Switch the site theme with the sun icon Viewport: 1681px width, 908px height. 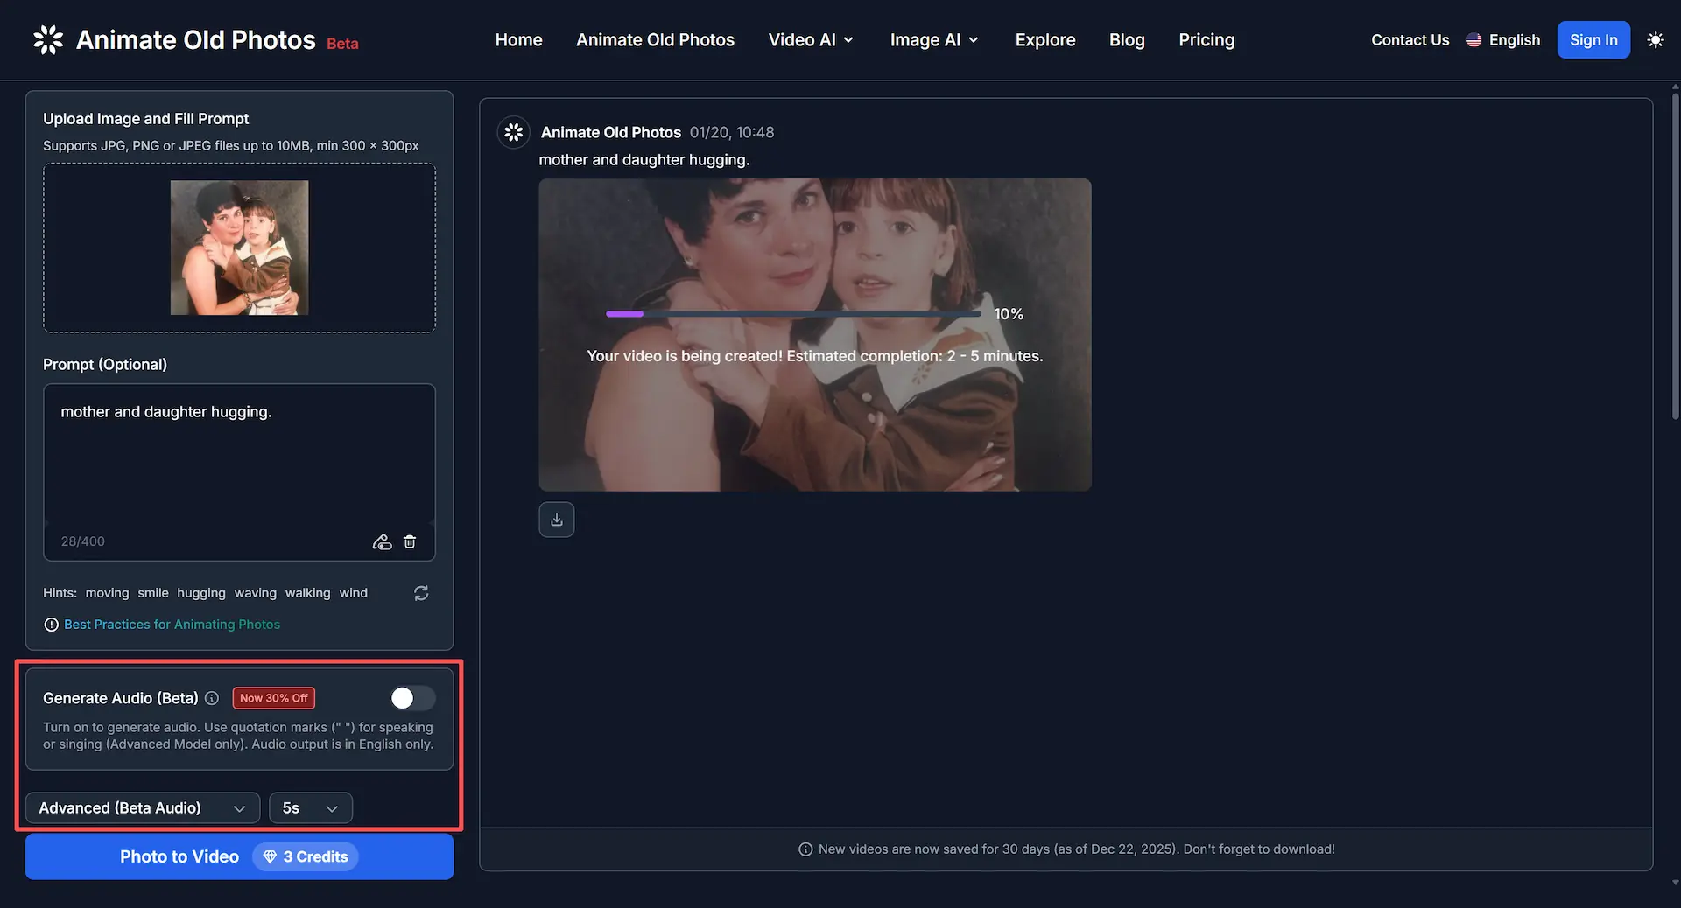pyautogui.click(x=1656, y=39)
